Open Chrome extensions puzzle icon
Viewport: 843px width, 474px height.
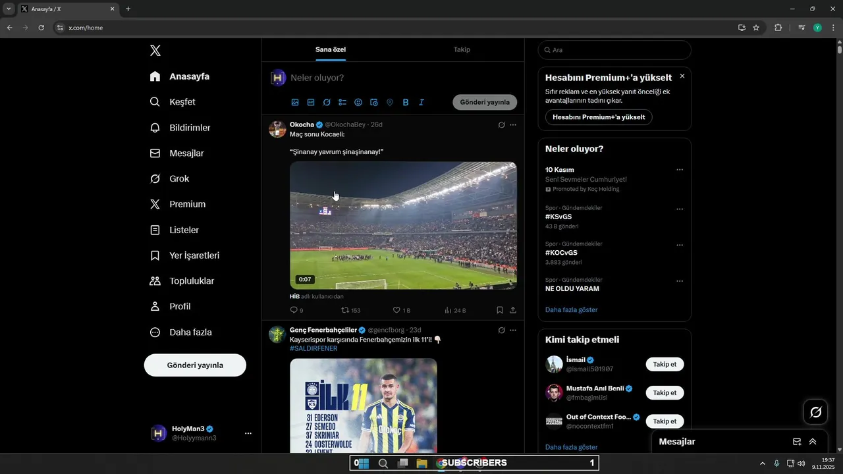pos(778,28)
